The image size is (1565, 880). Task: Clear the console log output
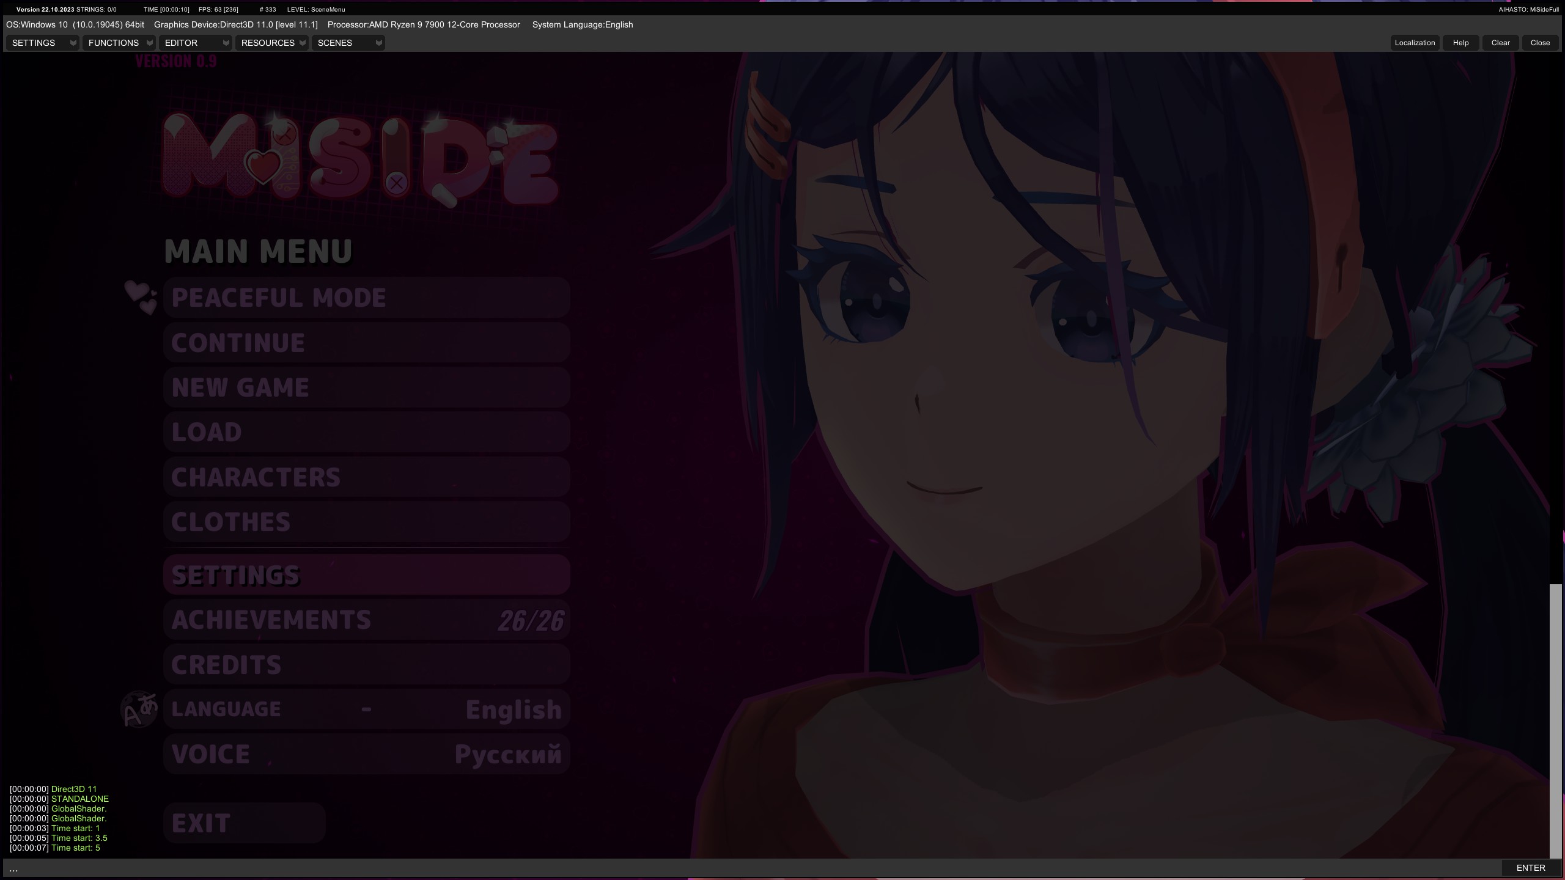[1500, 43]
